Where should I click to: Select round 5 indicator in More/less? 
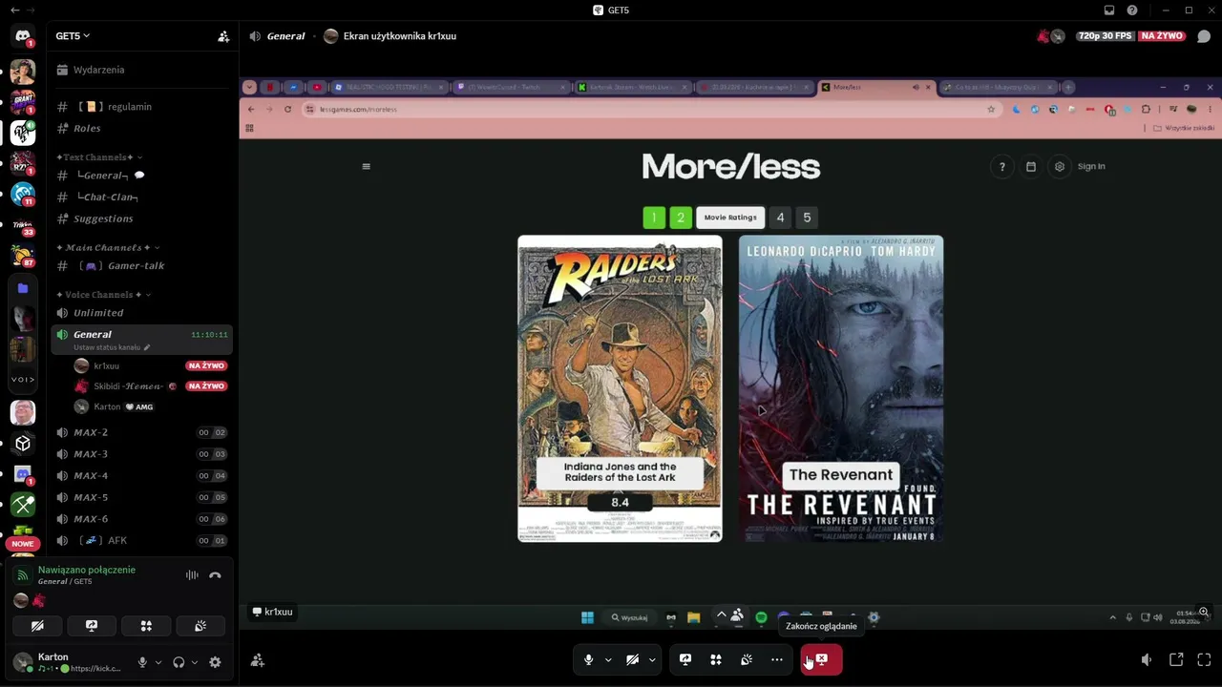click(x=807, y=218)
